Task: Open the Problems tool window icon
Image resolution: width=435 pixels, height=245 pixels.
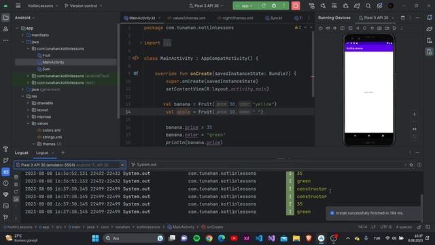Action: [x=5, y=183]
